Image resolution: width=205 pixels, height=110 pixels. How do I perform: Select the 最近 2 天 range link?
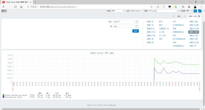(x=150, y=22)
